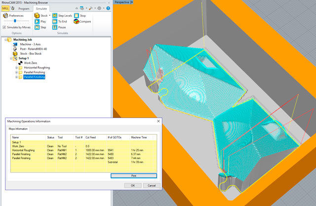Click the Name column header
Image resolution: width=316 pixels, height=206 pixels.
pos(28,137)
